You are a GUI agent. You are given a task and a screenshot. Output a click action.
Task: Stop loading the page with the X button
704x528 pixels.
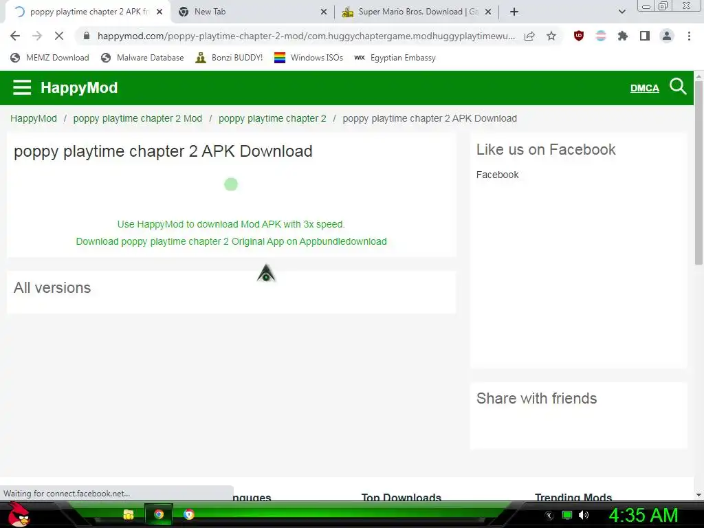coord(59,36)
